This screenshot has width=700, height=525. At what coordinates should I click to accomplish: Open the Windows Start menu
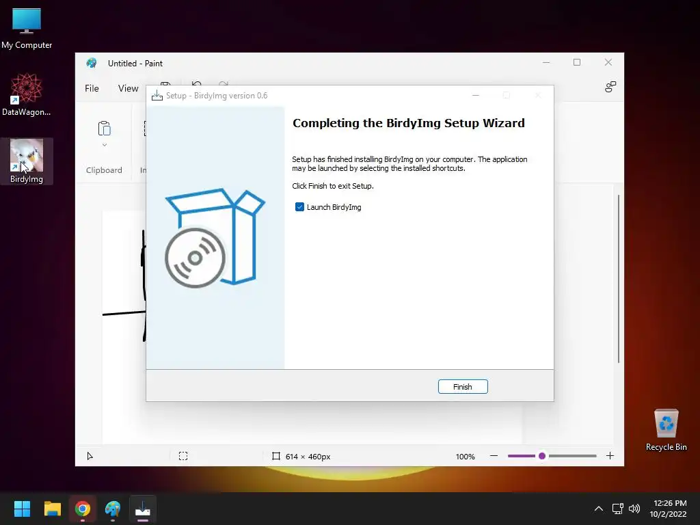(x=22, y=509)
